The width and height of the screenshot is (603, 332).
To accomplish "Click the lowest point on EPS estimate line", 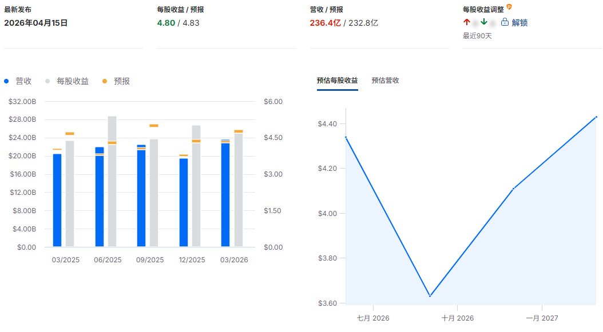I will pos(430,296).
